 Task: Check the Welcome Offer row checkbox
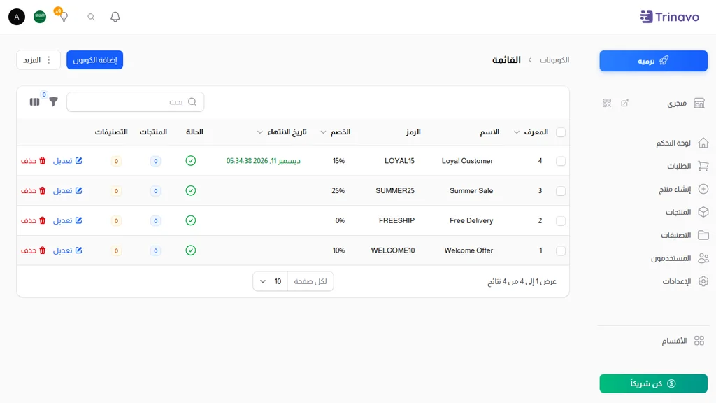click(x=561, y=251)
